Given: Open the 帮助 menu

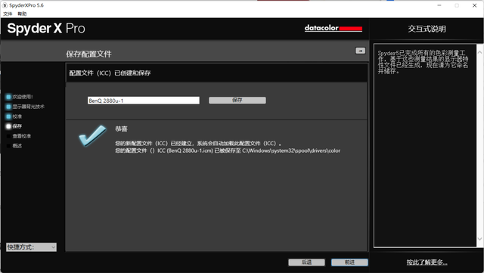Looking at the screenshot, I should (22, 14).
